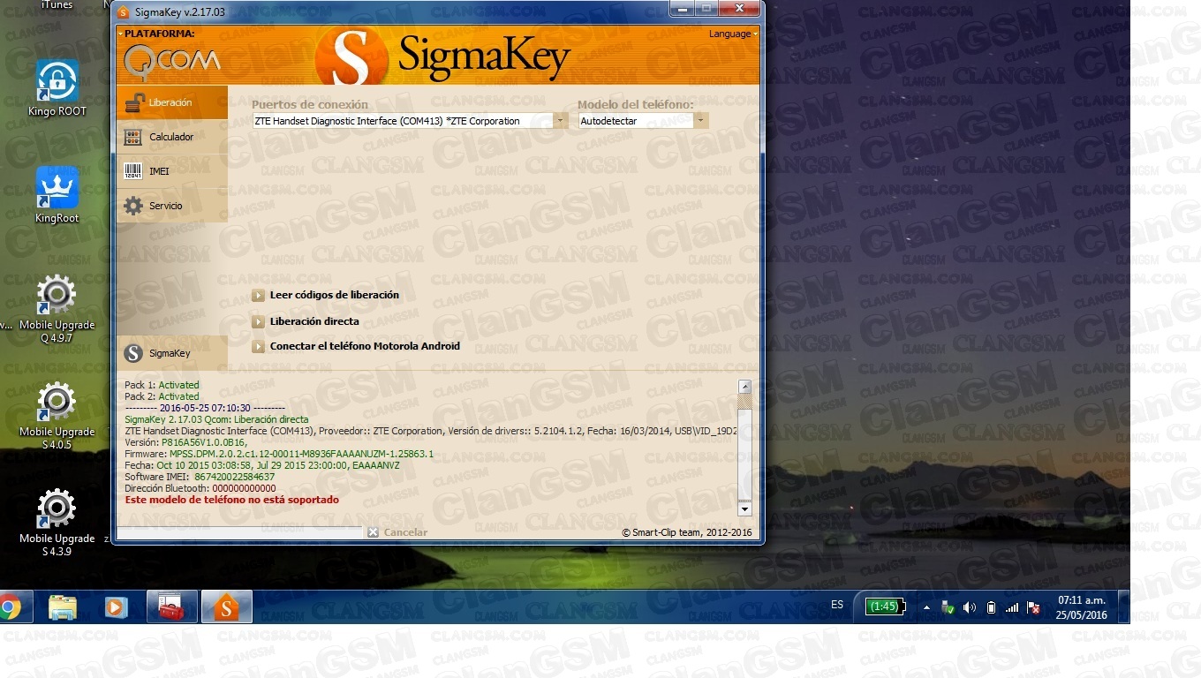Select the IMEI tab with barcode icon
The height and width of the screenshot is (678, 1201).
(x=171, y=171)
